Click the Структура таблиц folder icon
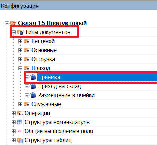 pyautogui.click(x=20, y=140)
